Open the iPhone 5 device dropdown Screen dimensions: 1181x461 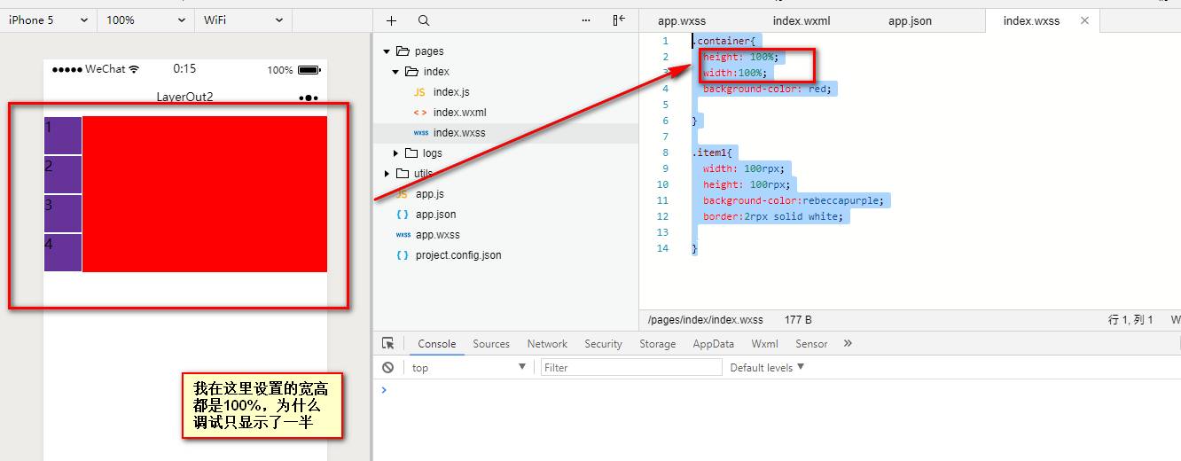click(x=48, y=20)
